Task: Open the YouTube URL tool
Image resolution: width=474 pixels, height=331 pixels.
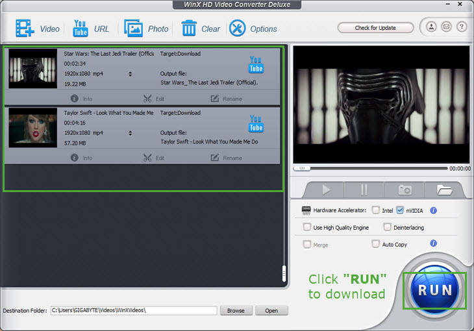Action: click(x=80, y=29)
